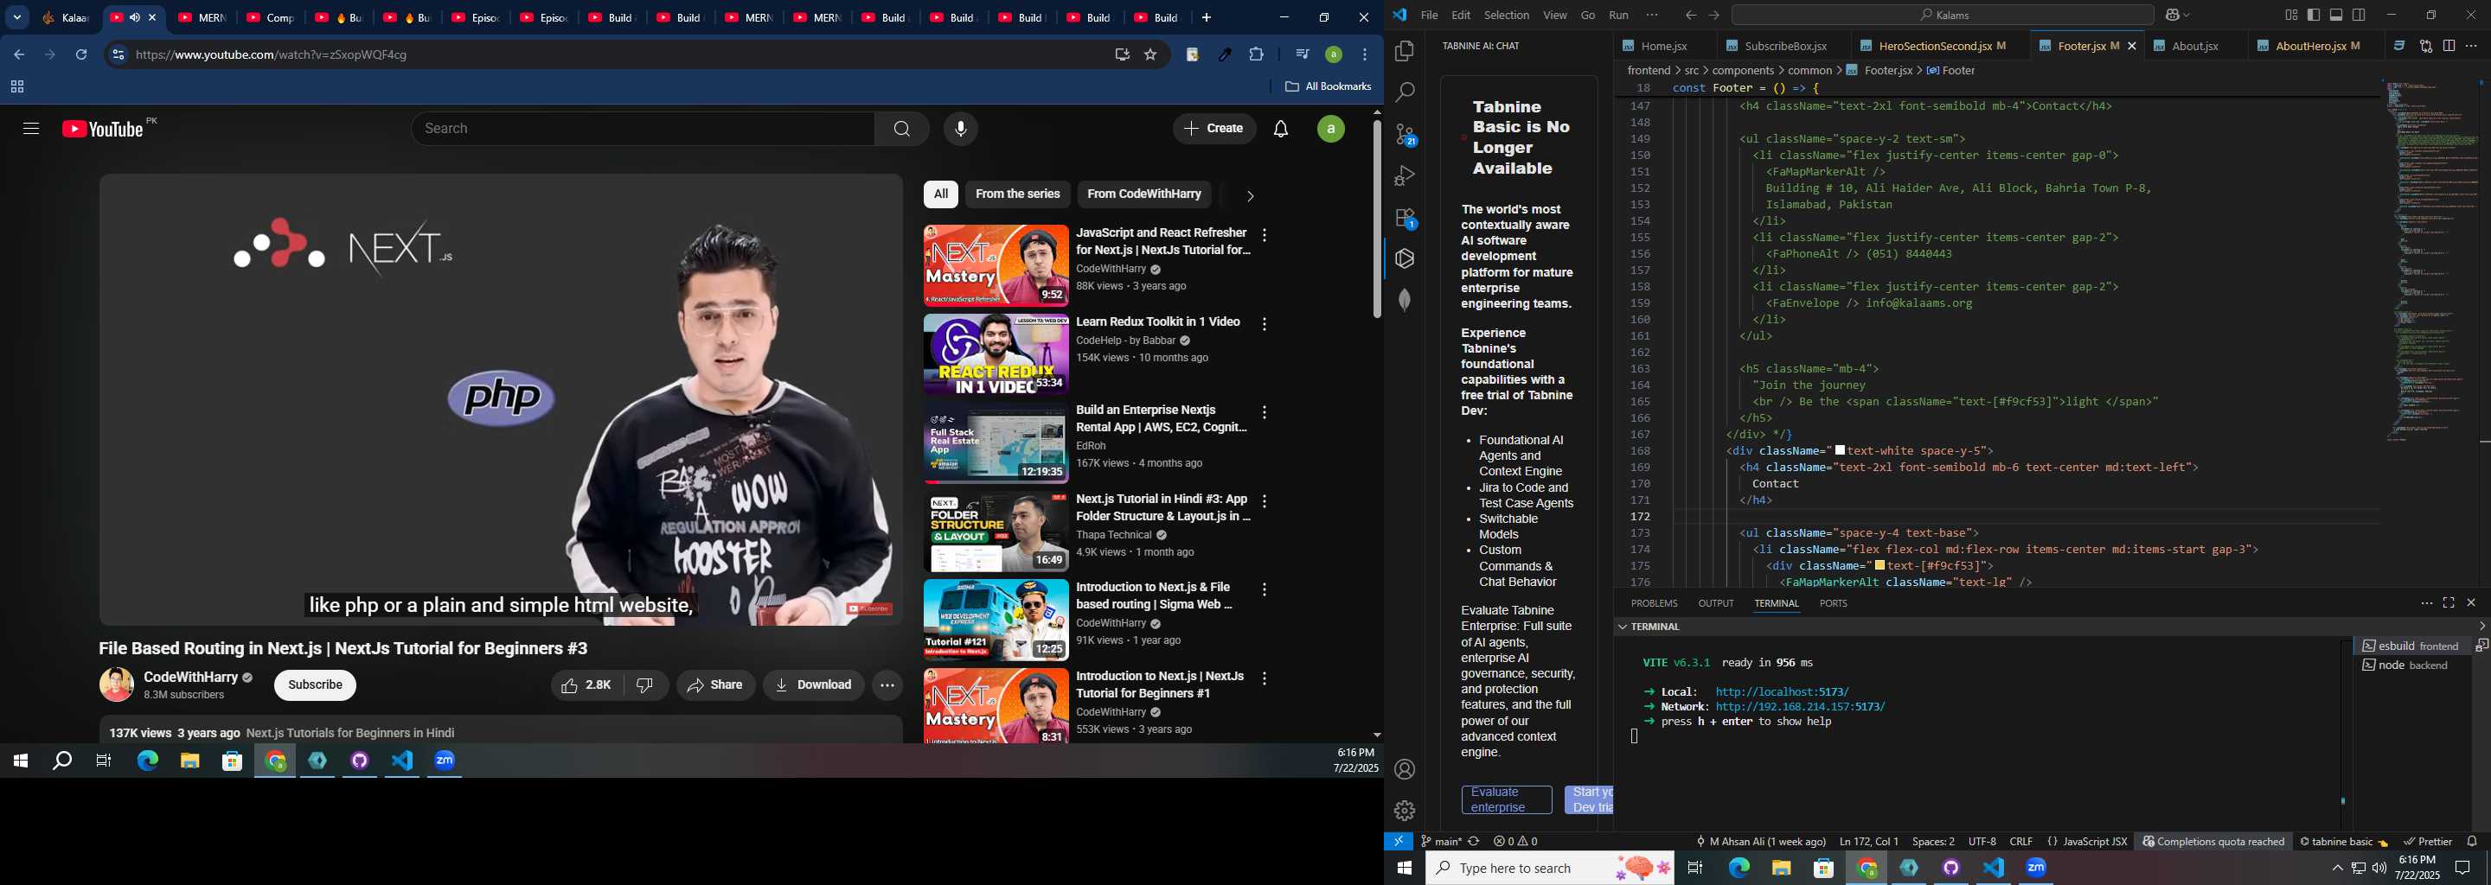The width and height of the screenshot is (2491, 885).
Task: Mute the YouTube tab via speaker icon
Action: tap(136, 17)
